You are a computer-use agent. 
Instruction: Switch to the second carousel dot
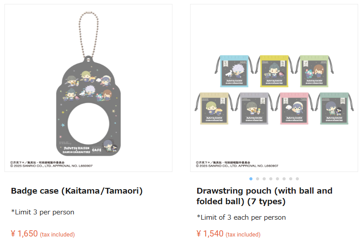tap(258, 179)
